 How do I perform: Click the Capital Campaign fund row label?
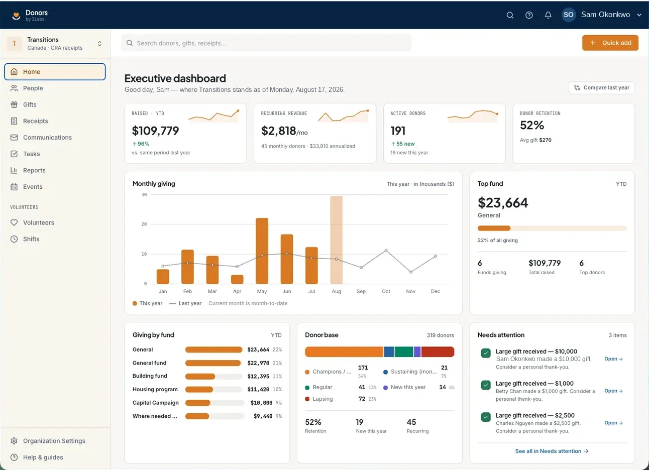156,403
